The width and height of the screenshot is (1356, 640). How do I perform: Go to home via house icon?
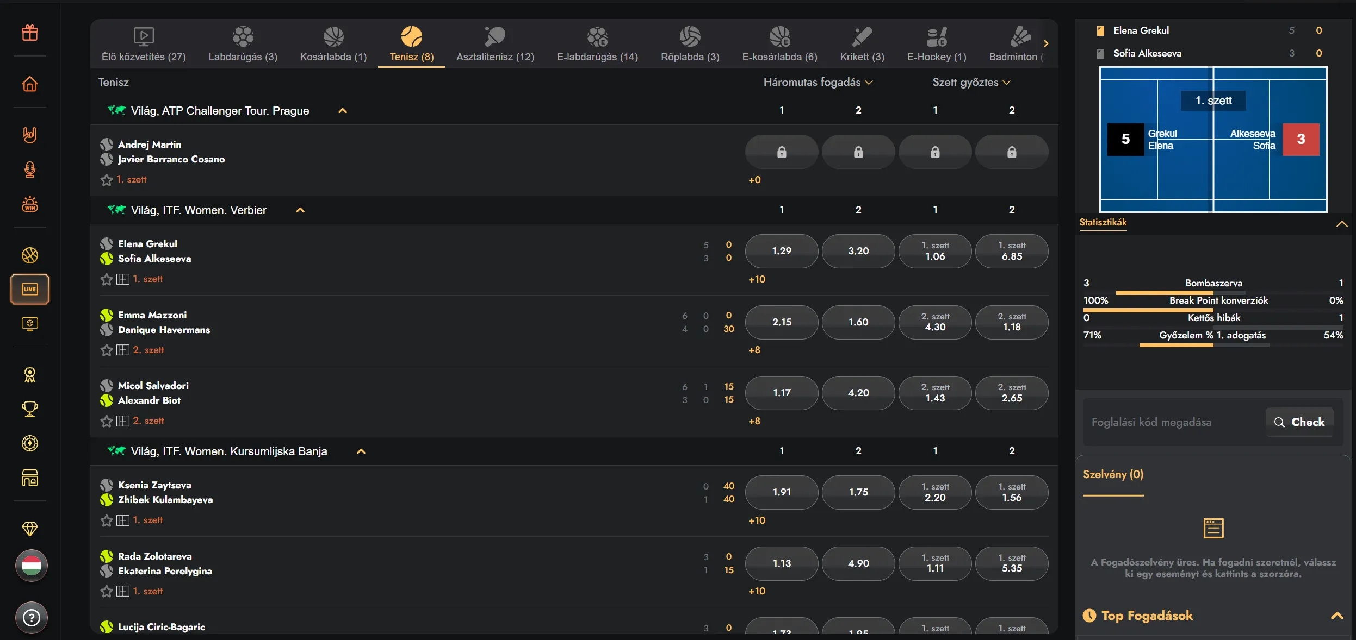click(30, 84)
